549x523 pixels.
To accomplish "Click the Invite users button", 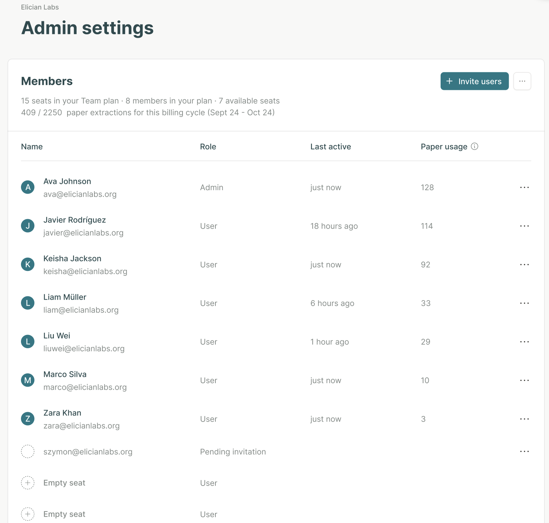I will (475, 81).
